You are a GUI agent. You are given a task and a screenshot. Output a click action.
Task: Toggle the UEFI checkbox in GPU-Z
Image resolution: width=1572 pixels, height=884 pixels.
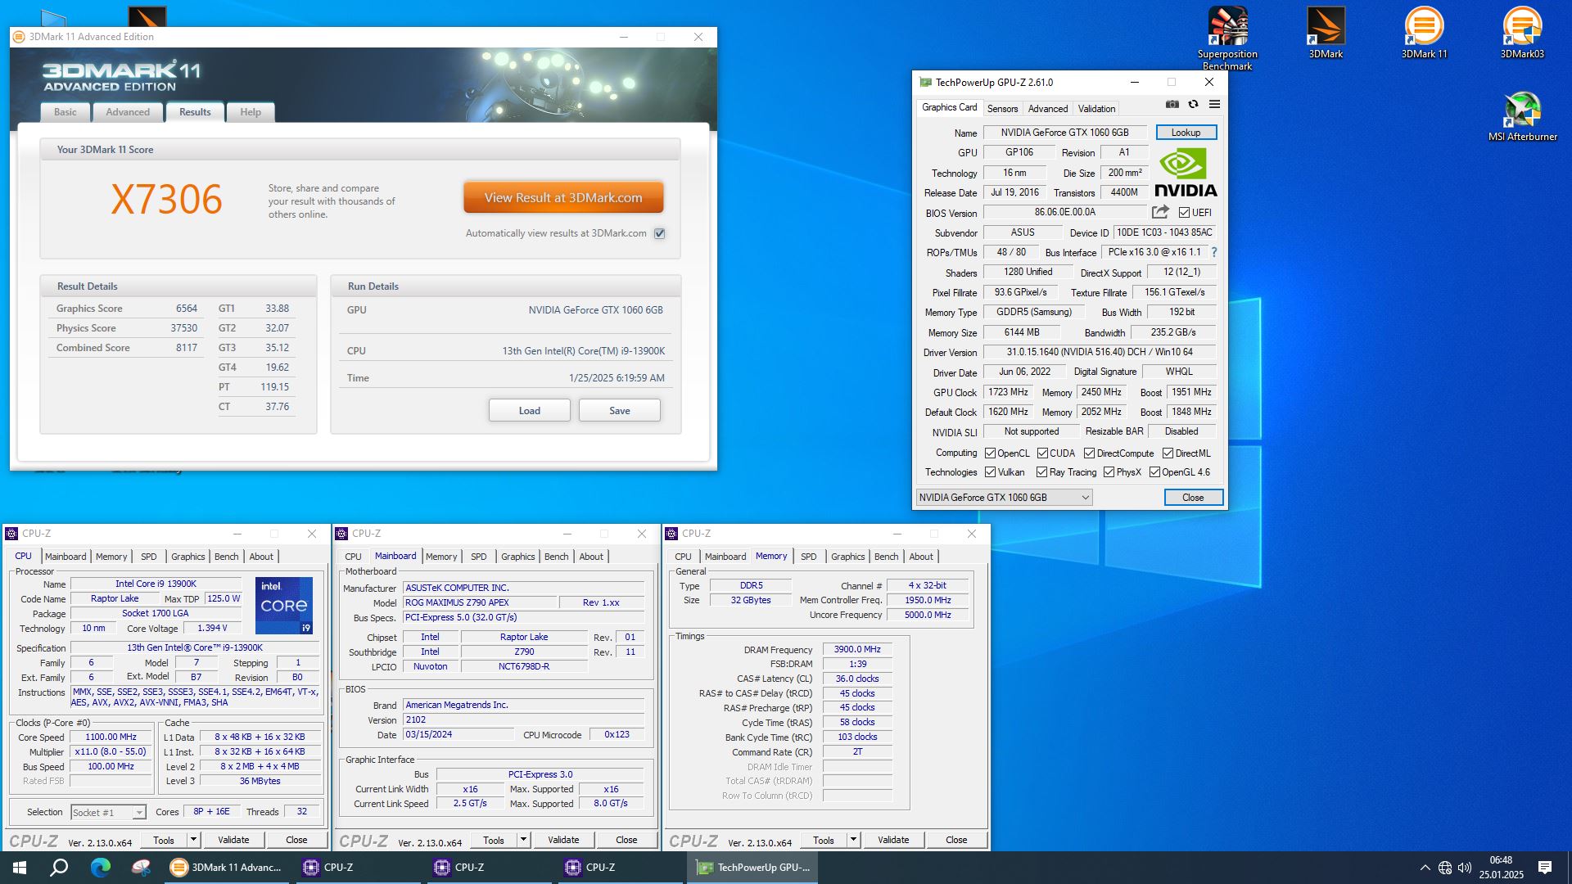(1184, 213)
